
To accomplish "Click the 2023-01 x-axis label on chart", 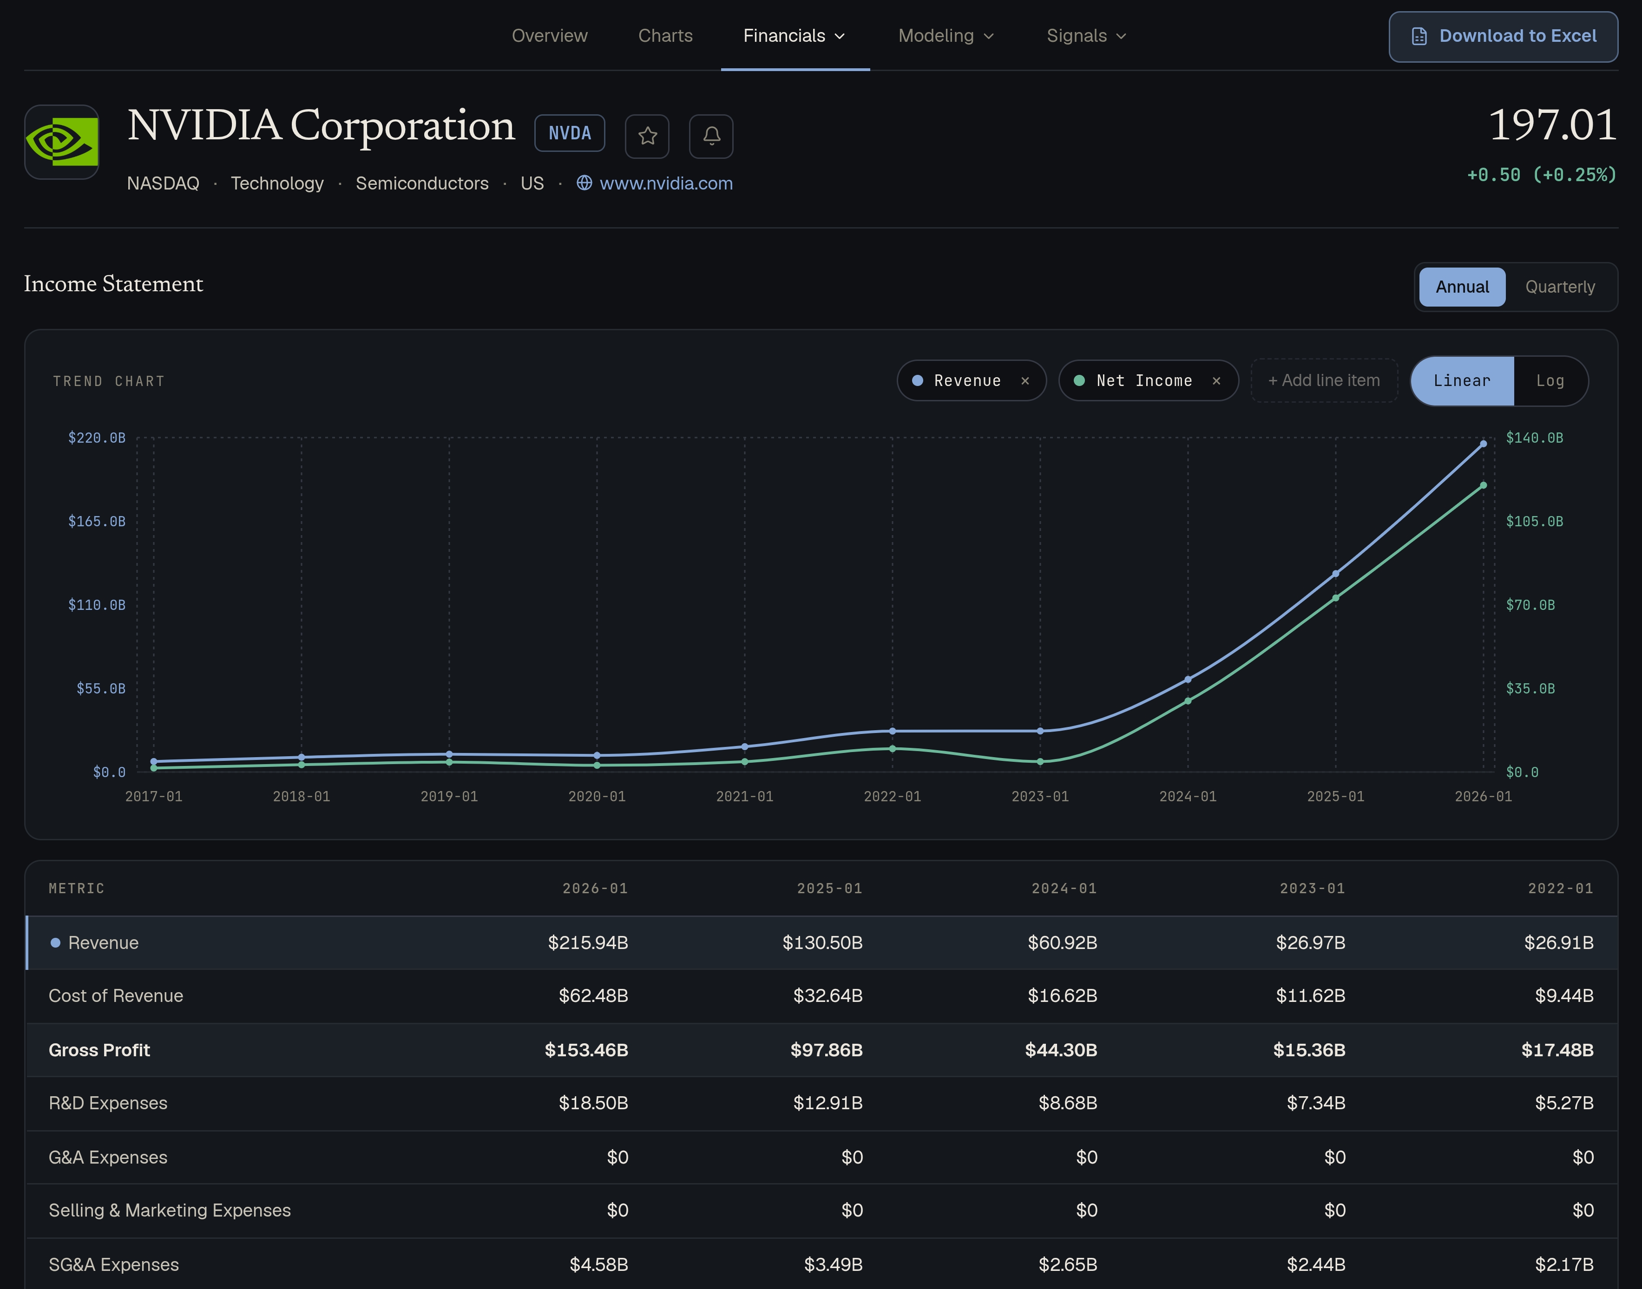I will point(1039,796).
